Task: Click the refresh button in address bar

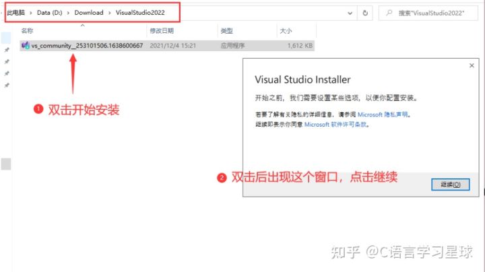Action: coord(365,13)
